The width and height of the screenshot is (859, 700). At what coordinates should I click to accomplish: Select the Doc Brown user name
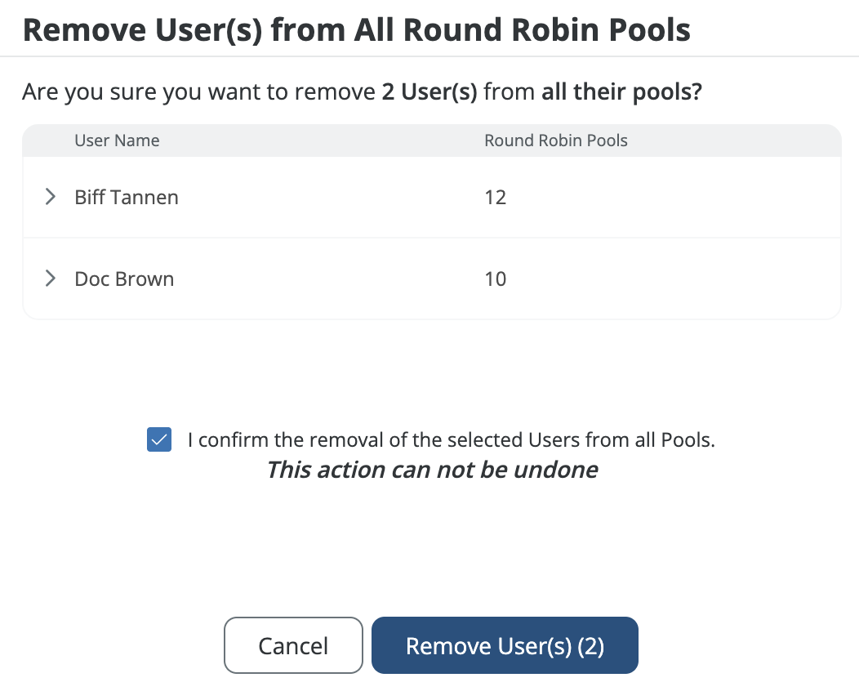pyautogui.click(x=124, y=279)
